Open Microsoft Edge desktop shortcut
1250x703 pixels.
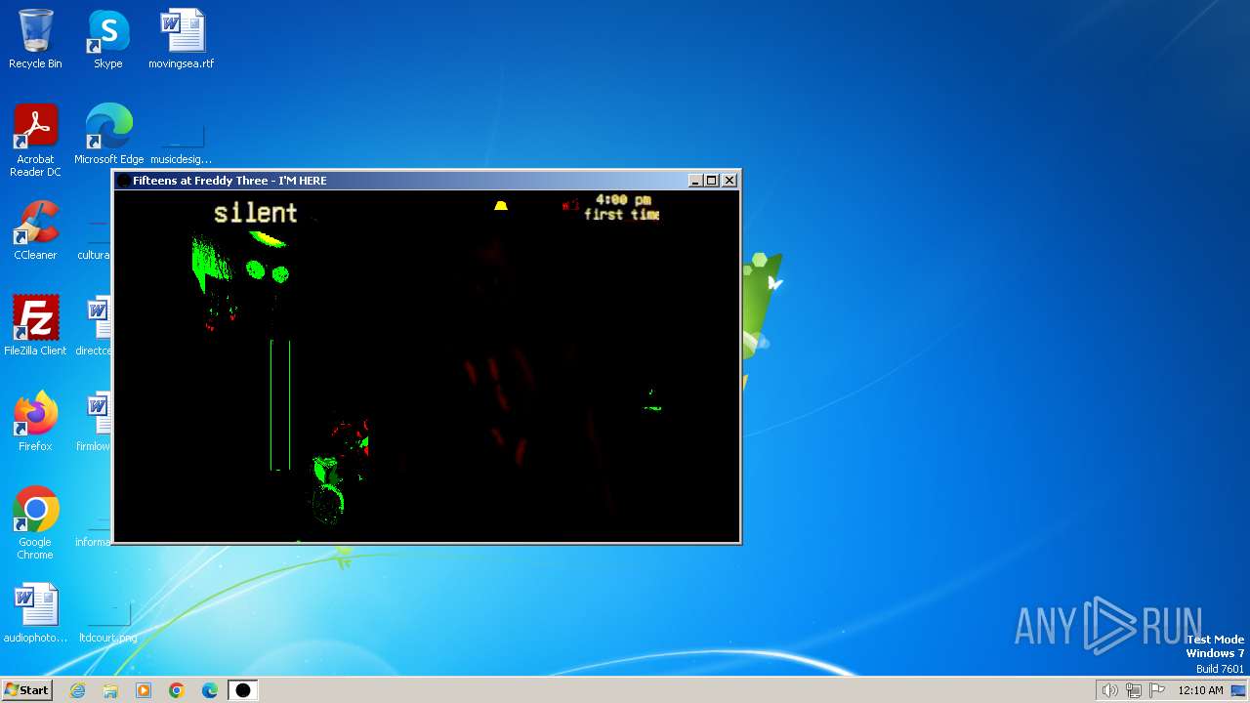pyautogui.click(x=108, y=135)
